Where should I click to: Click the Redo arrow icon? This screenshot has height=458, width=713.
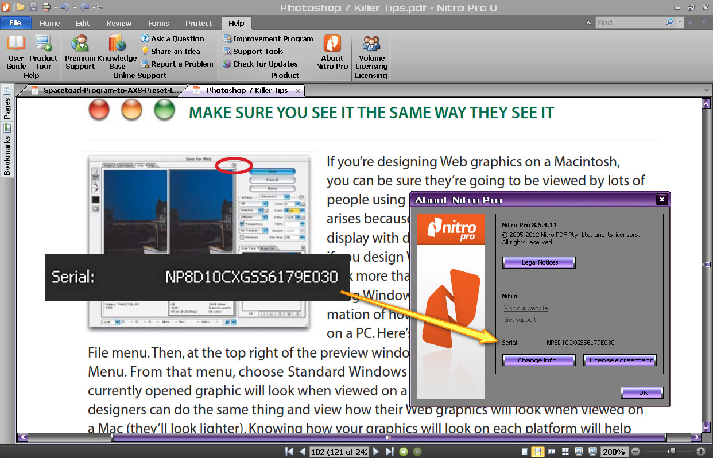(85, 7)
